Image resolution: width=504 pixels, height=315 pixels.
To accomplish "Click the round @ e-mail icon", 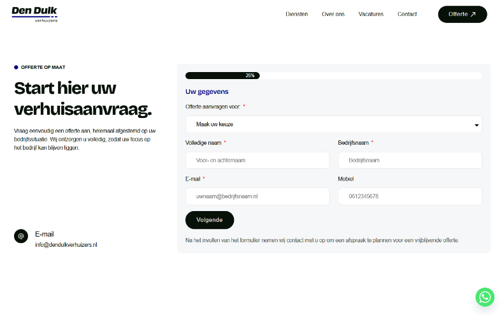I will click(x=21, y=236).
